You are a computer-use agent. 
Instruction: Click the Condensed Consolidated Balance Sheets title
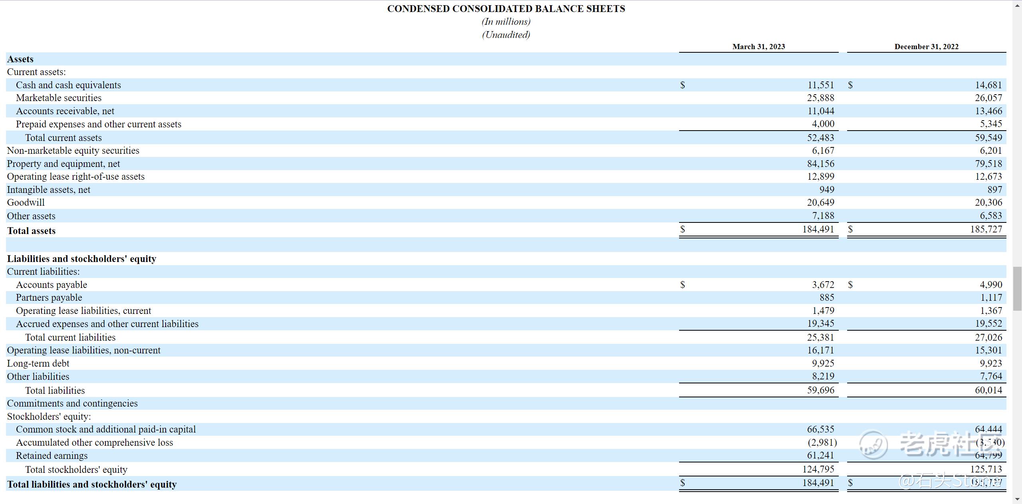pos(506,9)
